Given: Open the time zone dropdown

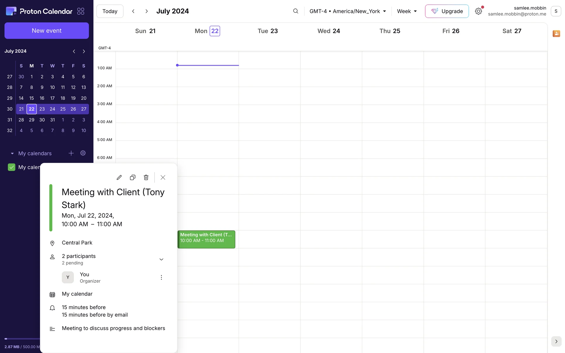Looking at the screenshot, I should tap(348, 11).
